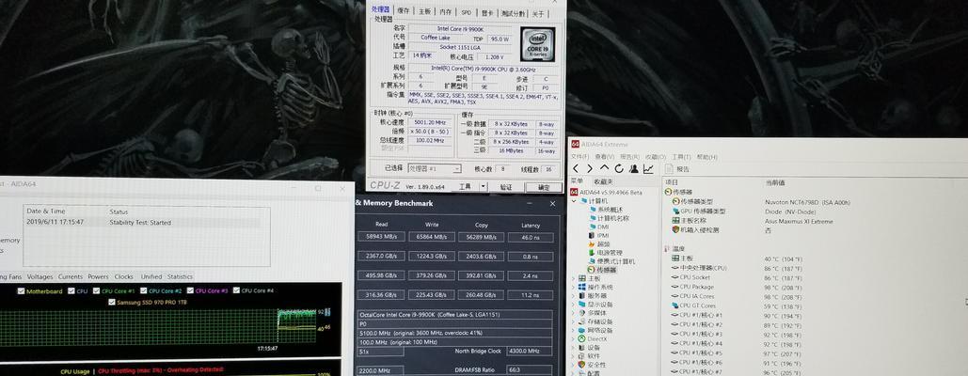Viewport: 968px width, 376px height.
Task: Open the 工具 dropdown arrow in CPU-Z
Action: pyautogui.click(x=484, y=186)
